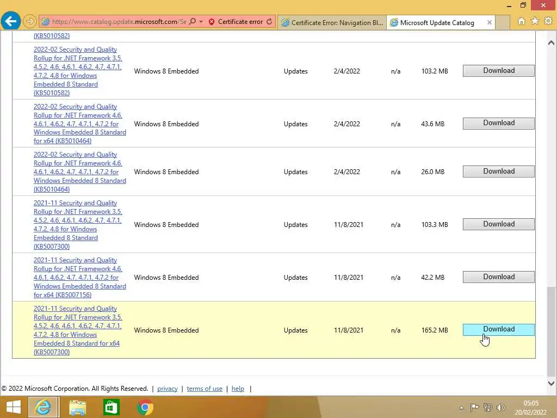The height and width of the screenshot is (418, 557).
Task: Minimize the Internet Explorer window
Action: click(509, 5)
